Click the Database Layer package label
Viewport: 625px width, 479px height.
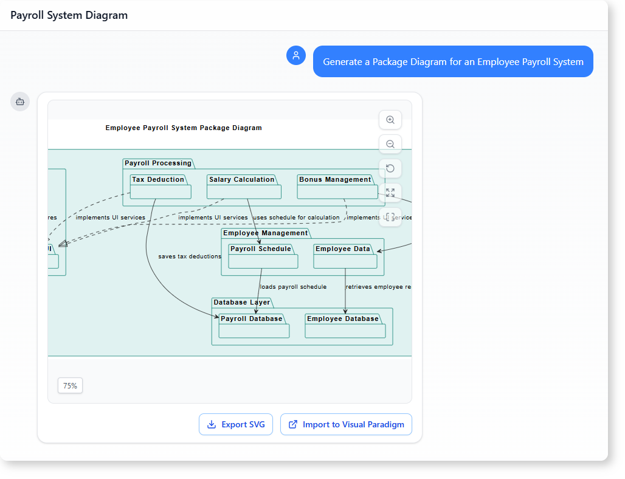[242, 303]
